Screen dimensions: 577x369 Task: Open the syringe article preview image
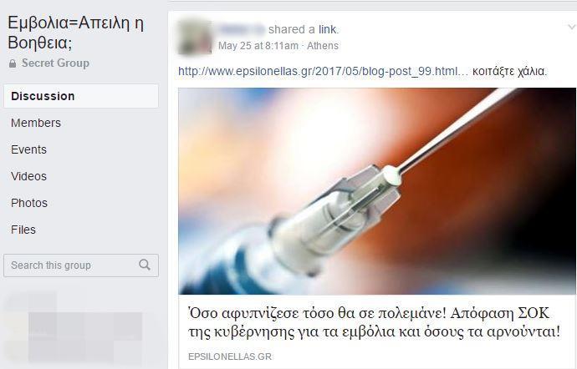pyautogui.click(x=377, y=191)
